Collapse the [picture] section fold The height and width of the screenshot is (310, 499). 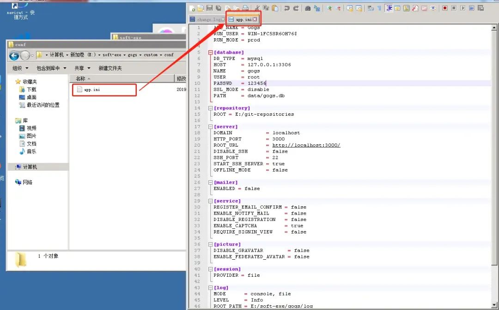click(210, 244)
